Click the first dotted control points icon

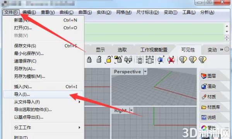tap(140, 60)
